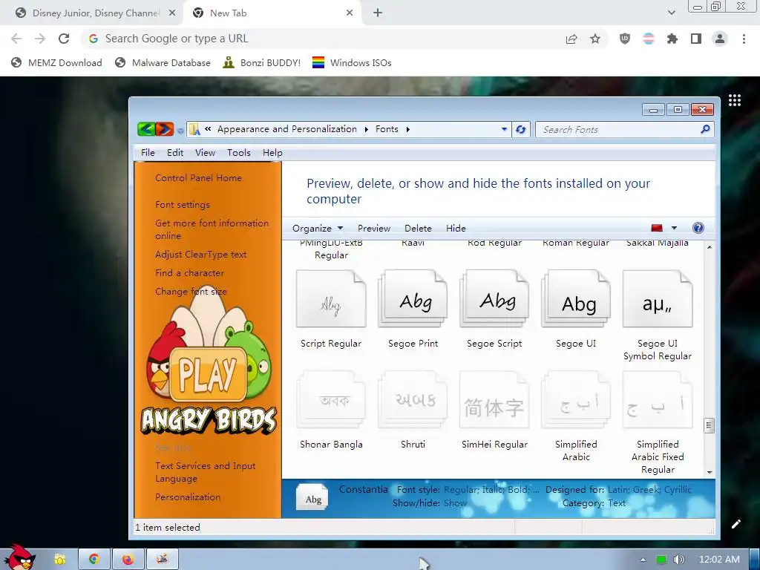Click the Delete toolbar button
Screen dimensions: 760x570
[x=418, y=228]
